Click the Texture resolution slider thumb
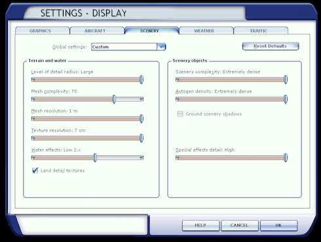Image resolution: width=321 pixels, height=242 pixels. coord(142,138)
